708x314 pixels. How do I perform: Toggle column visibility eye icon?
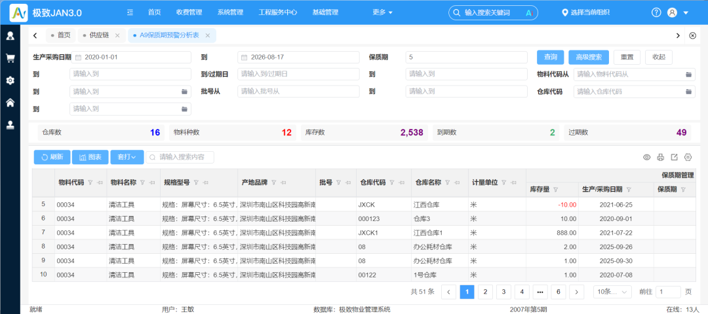coord(646,157)
